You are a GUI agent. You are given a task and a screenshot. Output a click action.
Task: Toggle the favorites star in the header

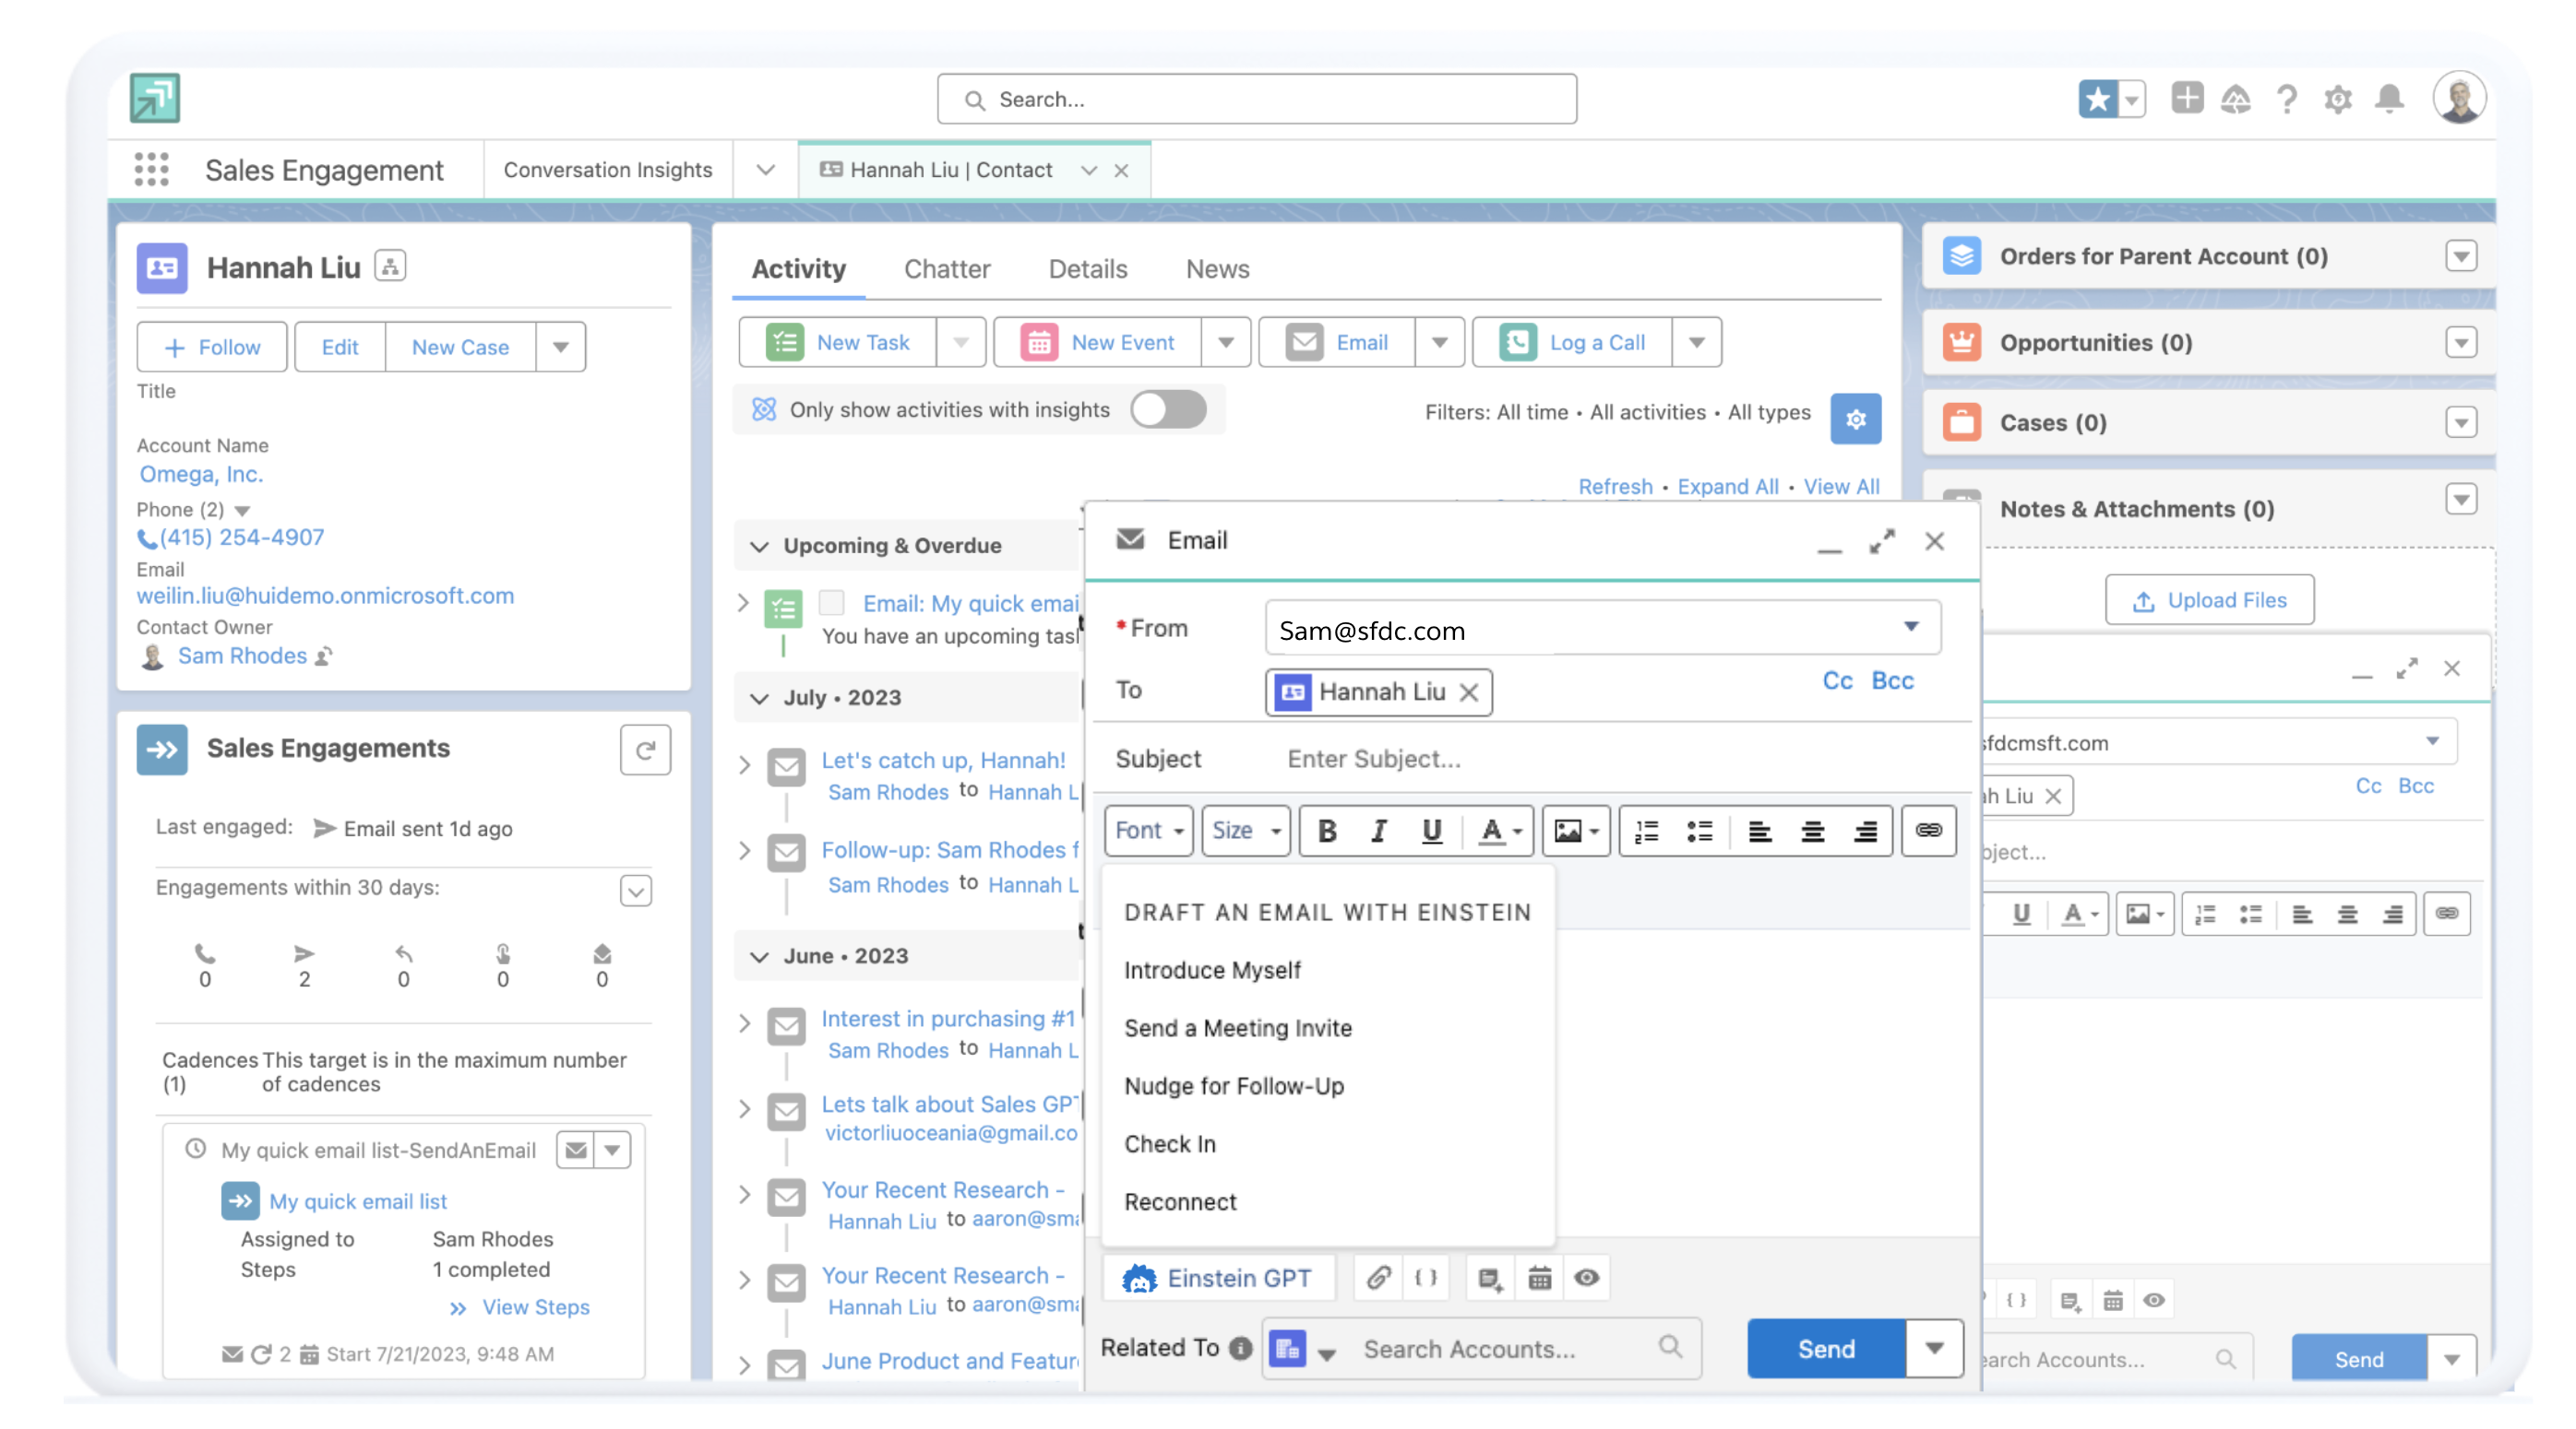click(x=2099, y=99)
